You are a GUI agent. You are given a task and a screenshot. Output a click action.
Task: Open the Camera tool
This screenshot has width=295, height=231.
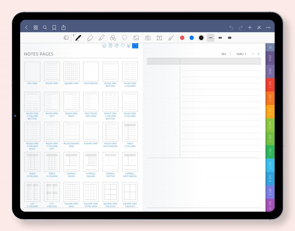148,38
